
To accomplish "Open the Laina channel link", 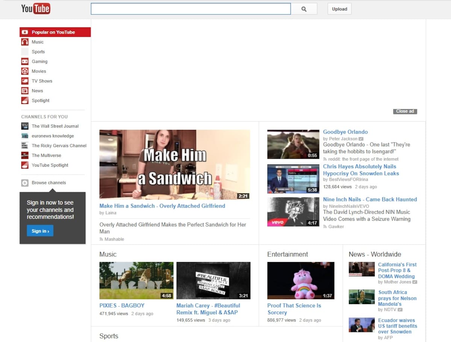I will (x=110, y=213).
